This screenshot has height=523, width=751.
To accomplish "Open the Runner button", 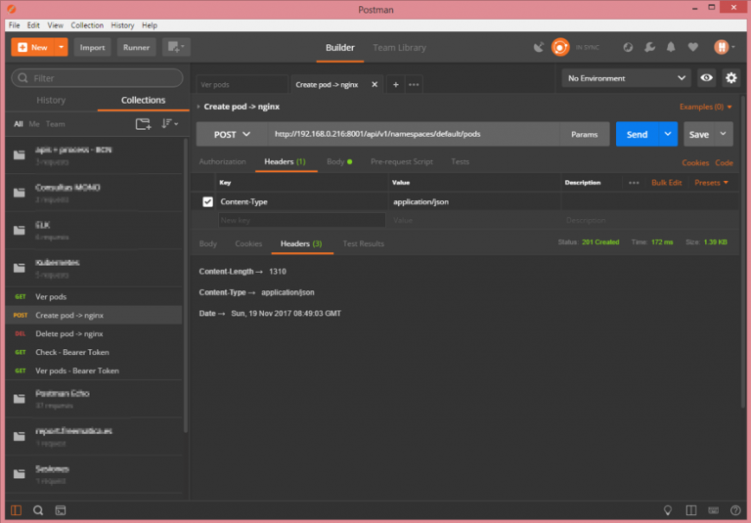I will point(136,47).
